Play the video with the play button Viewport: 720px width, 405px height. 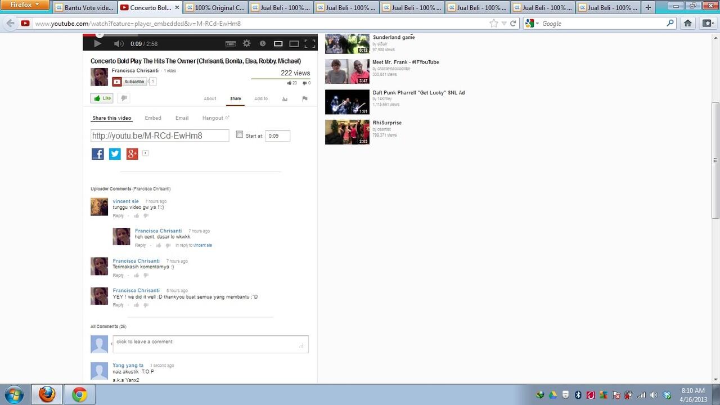click(97, 43)
